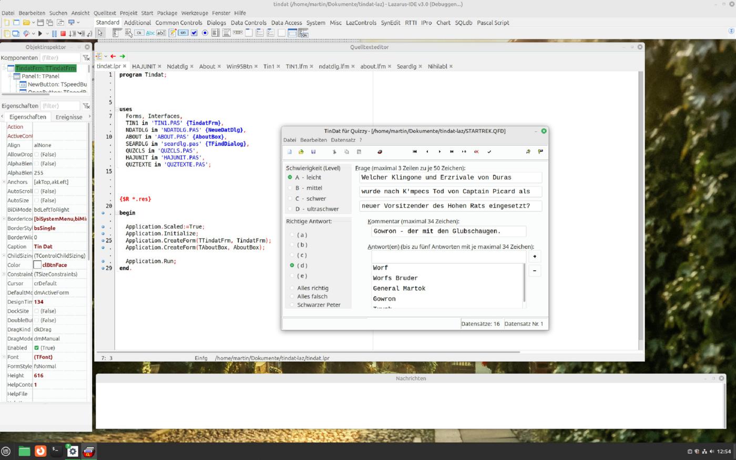Select difficulty 'A - leicht' radio button
Screen dimensions: 736x460
[x=290, y=177]
